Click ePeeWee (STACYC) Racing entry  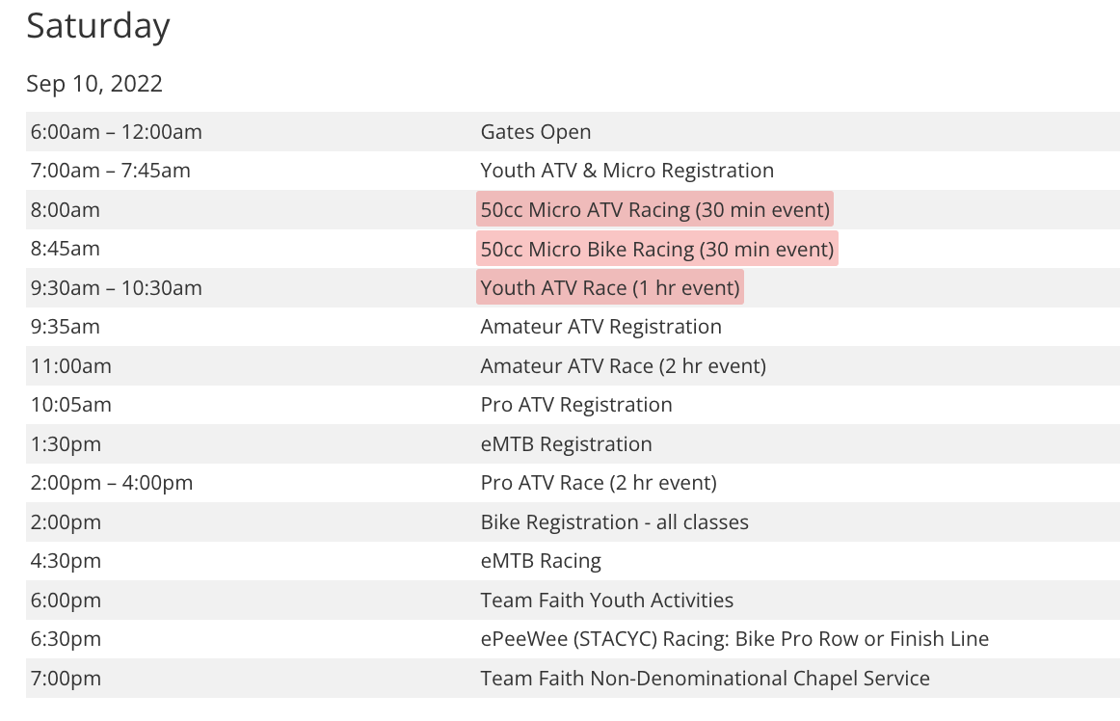pyautogui.click(x=733, y=639)
